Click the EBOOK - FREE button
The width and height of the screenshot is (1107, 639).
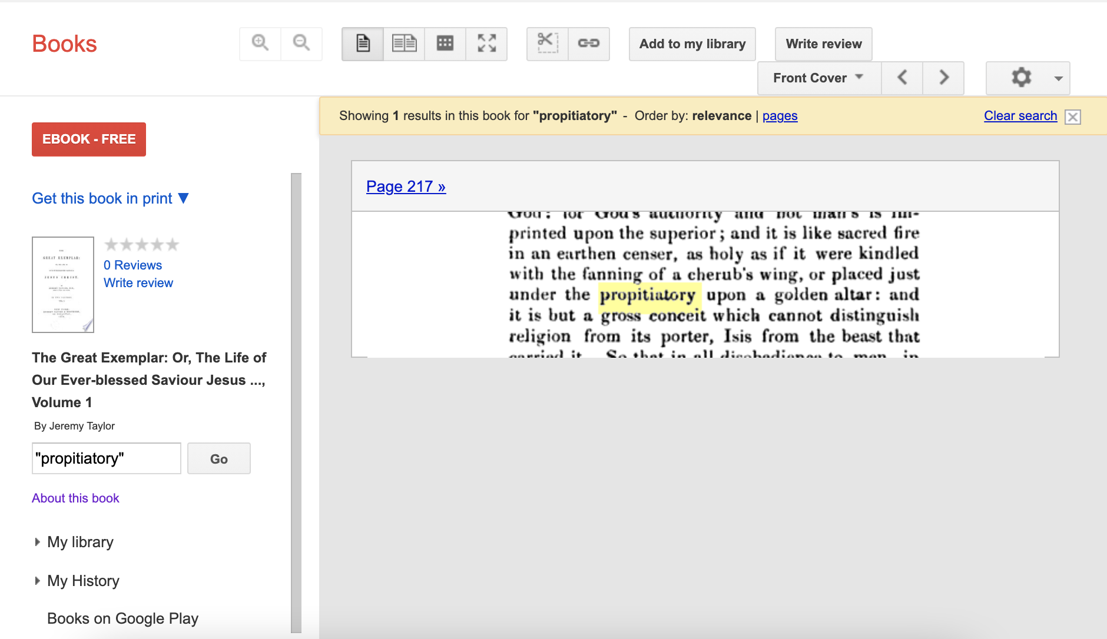89,139
